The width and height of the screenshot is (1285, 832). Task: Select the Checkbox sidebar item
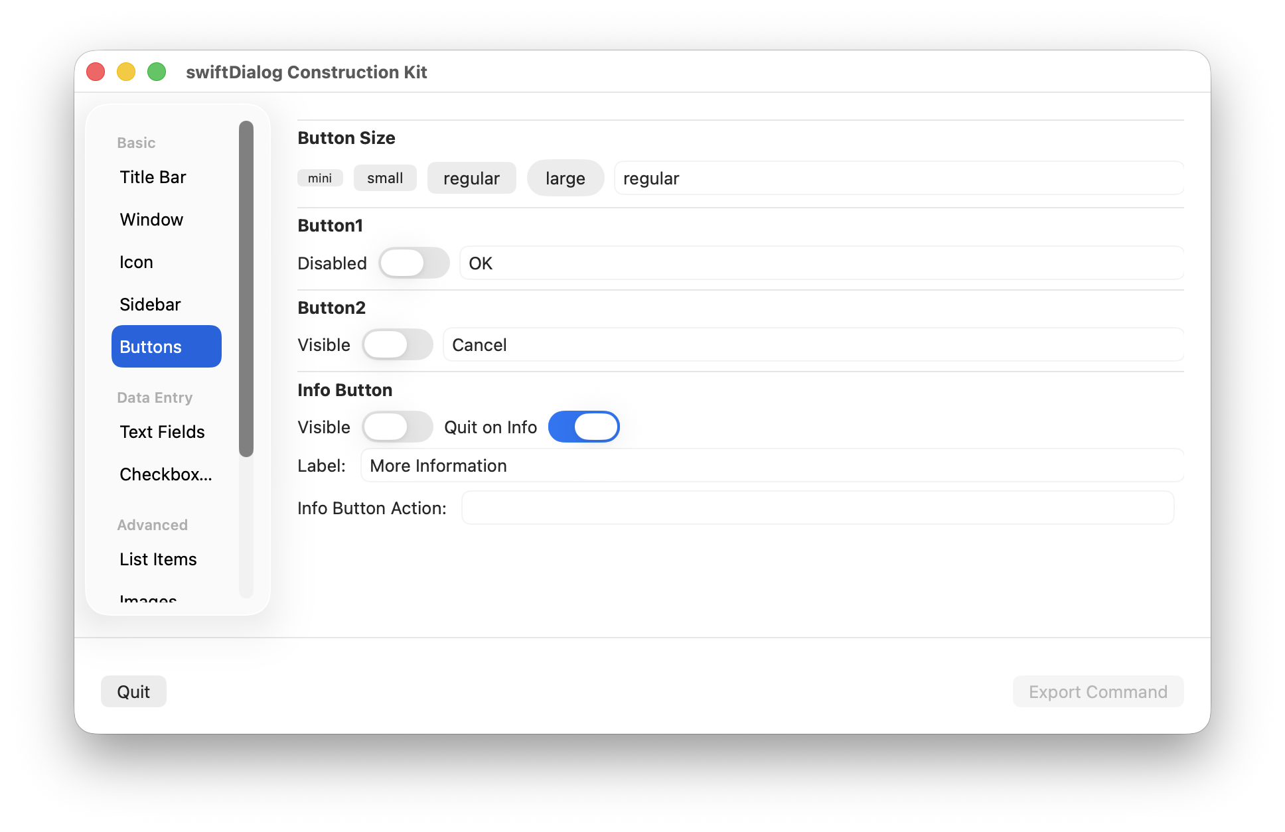click(166, 474)
